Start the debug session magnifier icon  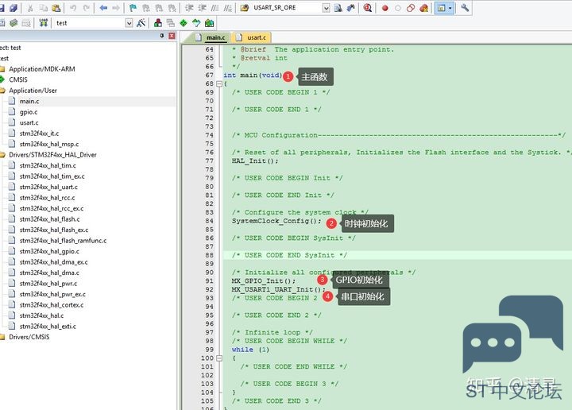[x=367, y=8]
